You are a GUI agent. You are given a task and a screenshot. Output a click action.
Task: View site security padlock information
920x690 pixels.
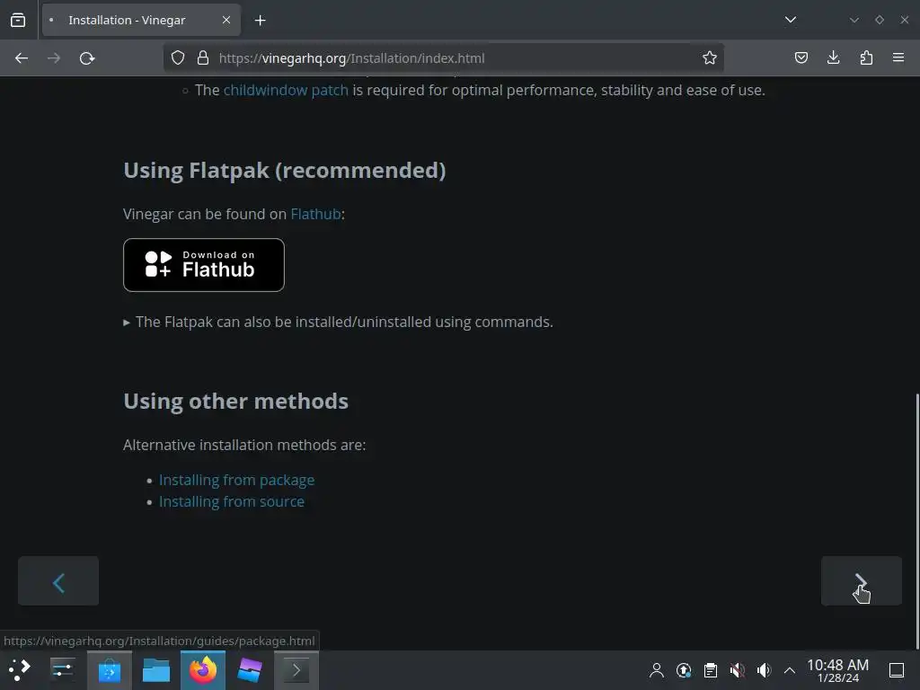coord(202,58)
